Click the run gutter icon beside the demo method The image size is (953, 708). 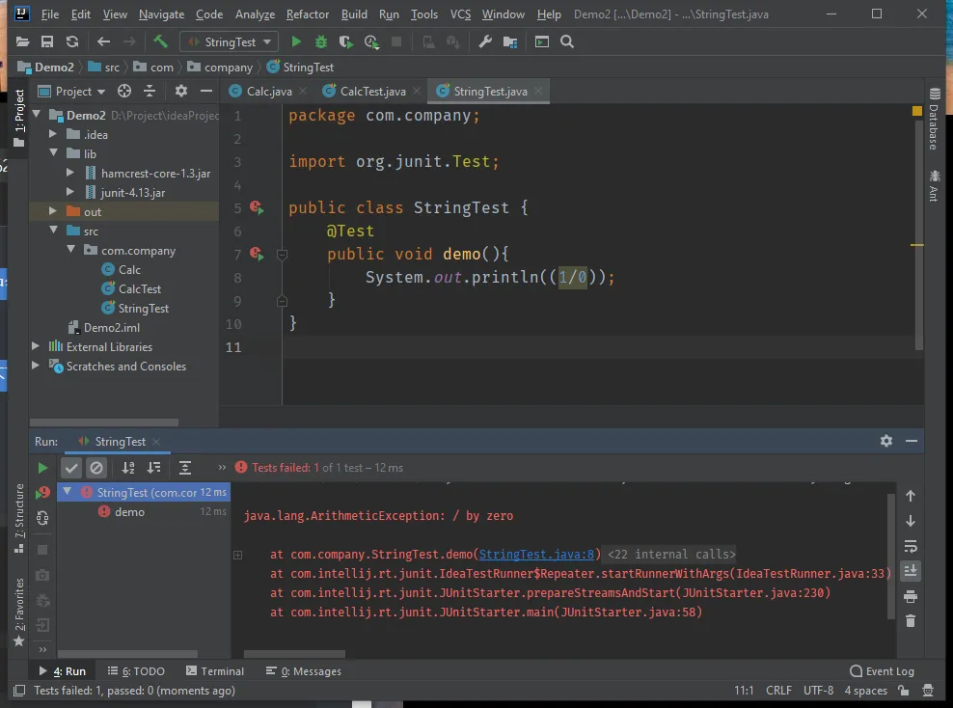coord(256,254)
